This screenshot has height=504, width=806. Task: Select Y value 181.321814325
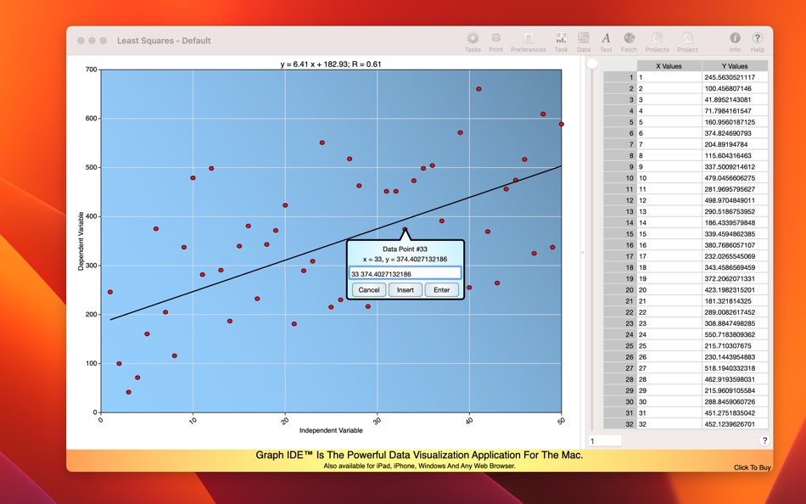[735, 301]
